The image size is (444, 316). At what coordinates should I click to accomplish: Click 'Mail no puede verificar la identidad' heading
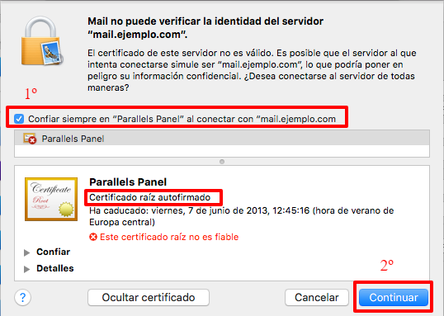tap(205, 28)
